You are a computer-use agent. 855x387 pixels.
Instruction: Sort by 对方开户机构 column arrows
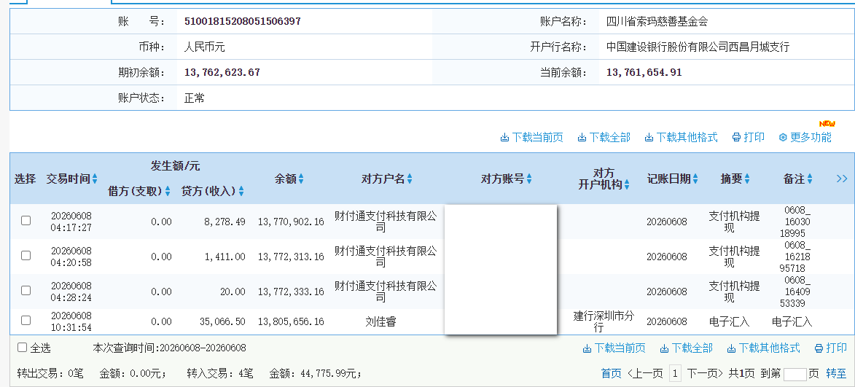(x=627, y=185)
